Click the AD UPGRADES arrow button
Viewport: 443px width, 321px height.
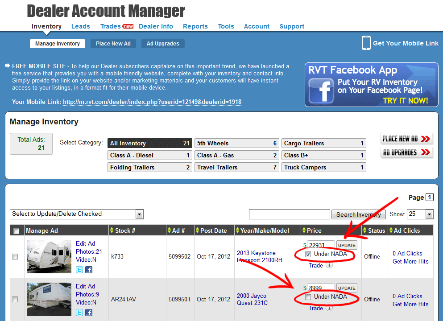[x=406, y=152]
